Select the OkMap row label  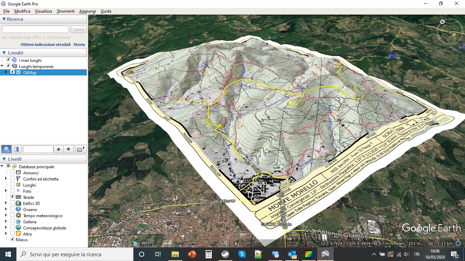click(x=30, y=72)
